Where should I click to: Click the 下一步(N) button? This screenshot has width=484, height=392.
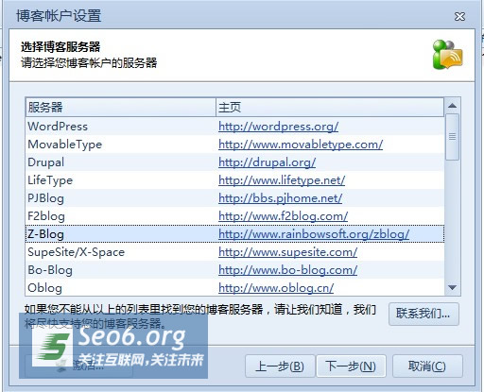point(351,366)
